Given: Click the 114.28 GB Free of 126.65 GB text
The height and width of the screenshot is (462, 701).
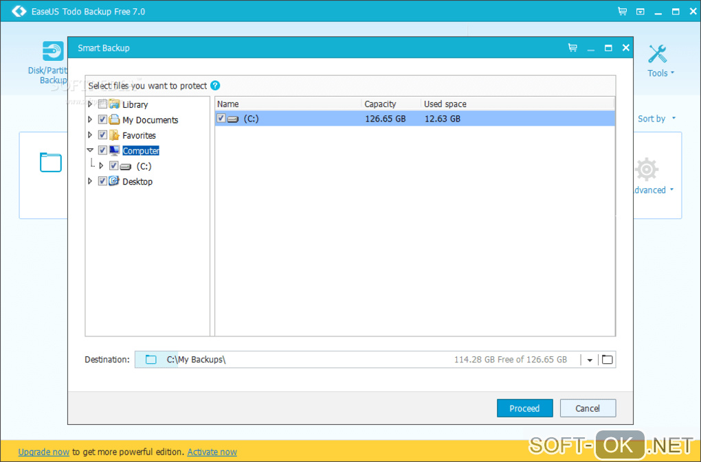Looking at the screenshot, I should (511, 359).
